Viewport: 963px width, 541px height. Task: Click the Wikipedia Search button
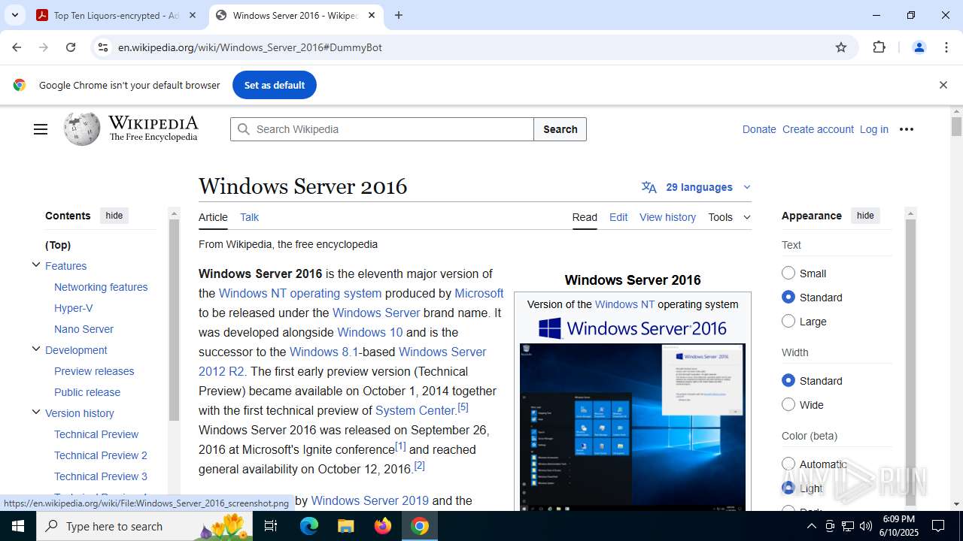tap(560, 129)
